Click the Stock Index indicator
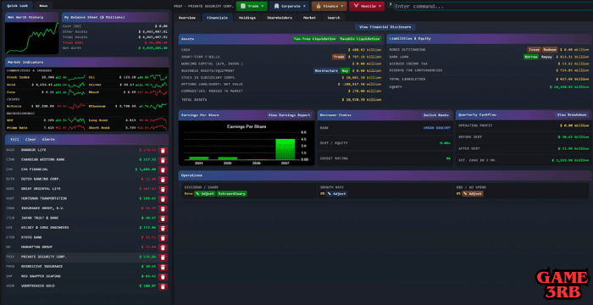The height and width of the screenshot is (305, 593). tap(46, 77)
